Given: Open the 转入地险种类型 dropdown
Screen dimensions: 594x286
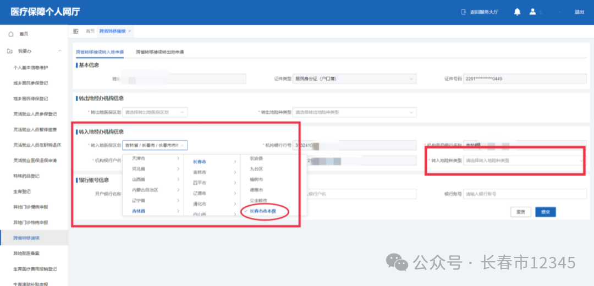Looking at the screenshot, I should [522, 161].
